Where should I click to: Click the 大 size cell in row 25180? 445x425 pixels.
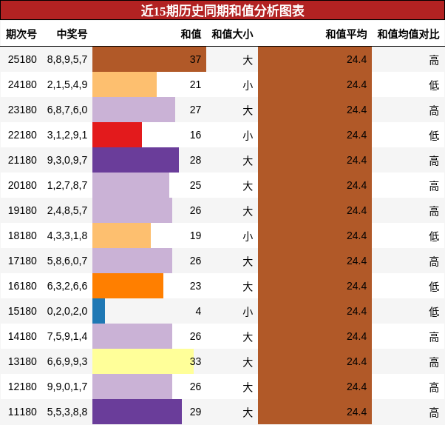click(x=248, y=60)
